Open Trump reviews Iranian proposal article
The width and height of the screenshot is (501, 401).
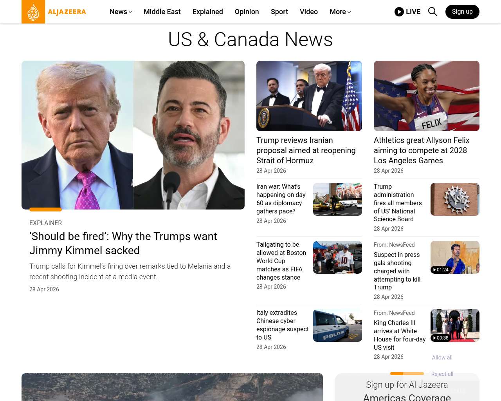(x=306, y=150)
